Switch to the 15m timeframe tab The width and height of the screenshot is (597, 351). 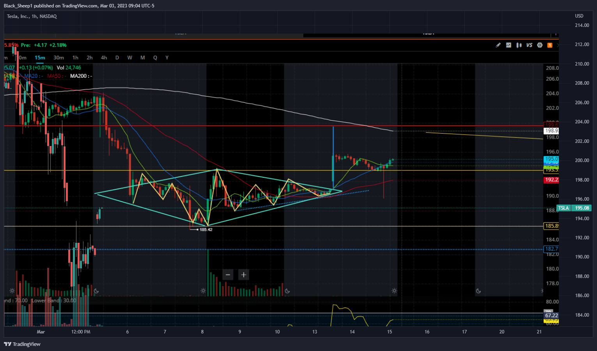40,58
